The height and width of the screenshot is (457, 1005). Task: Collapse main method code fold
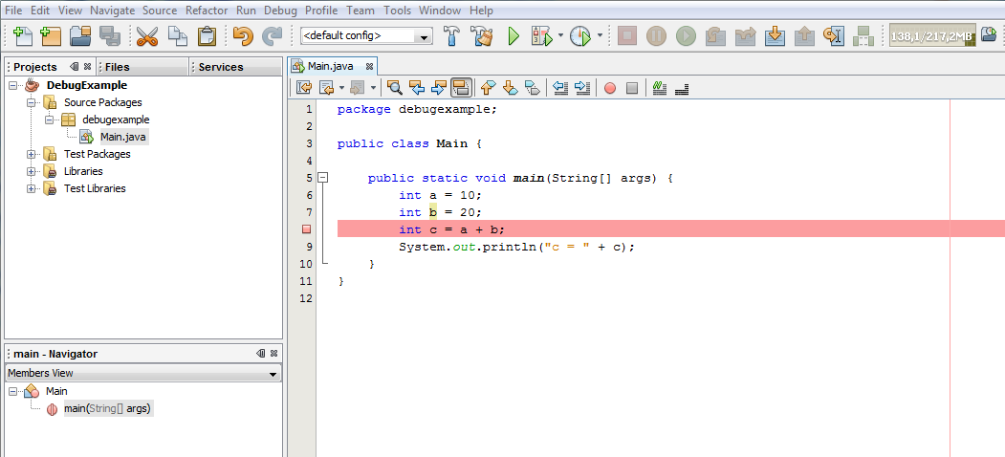(x=323, y=178)
